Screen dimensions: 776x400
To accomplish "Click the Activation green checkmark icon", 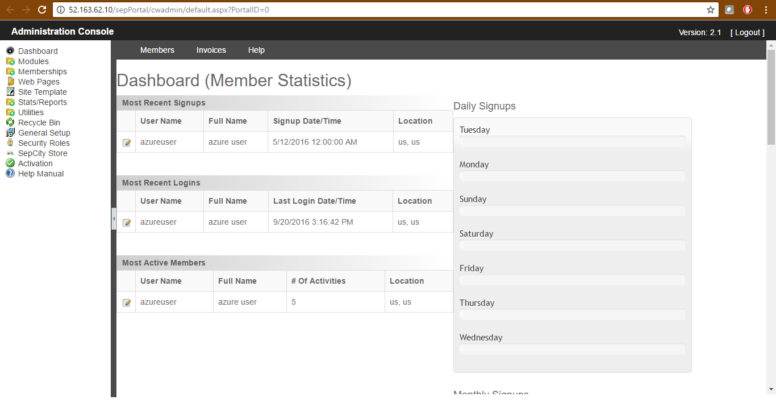I will [10, 163].
